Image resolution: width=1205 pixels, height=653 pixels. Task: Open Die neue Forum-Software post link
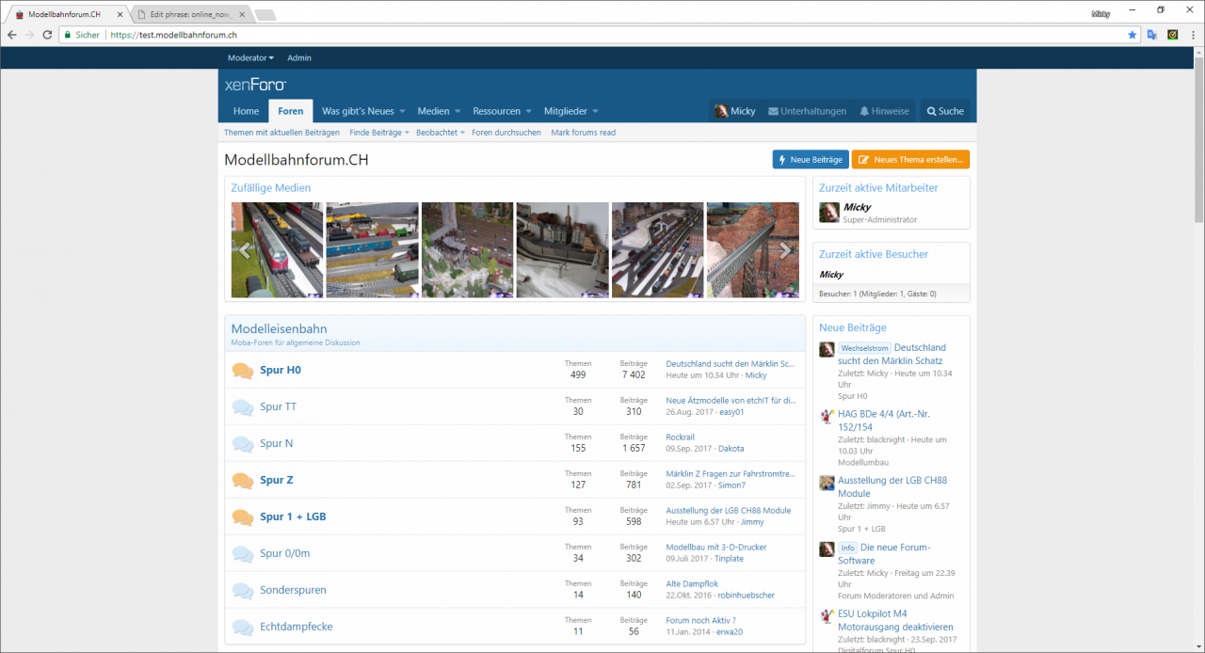tap(884, 554)
